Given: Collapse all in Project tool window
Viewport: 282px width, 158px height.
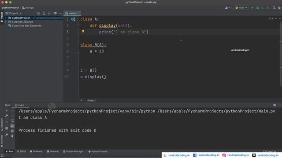Looking at the screenshot, I should click(49, 13).
